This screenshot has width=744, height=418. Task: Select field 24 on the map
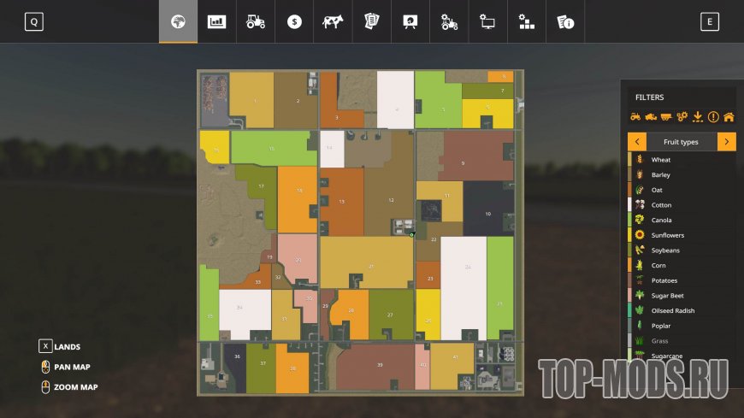[x=463, y=288]
